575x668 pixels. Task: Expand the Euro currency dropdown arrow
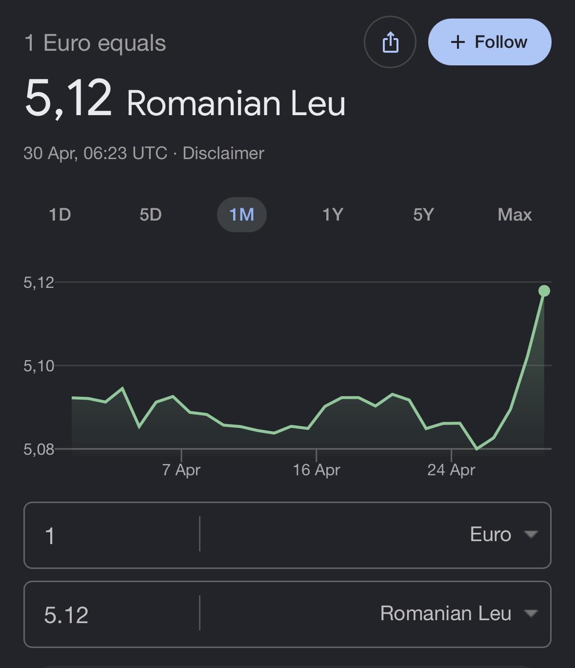[x=531, y=534]
